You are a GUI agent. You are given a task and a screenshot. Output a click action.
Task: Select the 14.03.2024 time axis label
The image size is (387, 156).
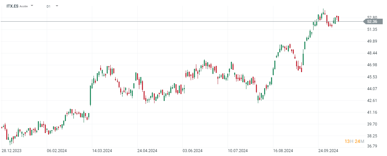coord(102,151)
